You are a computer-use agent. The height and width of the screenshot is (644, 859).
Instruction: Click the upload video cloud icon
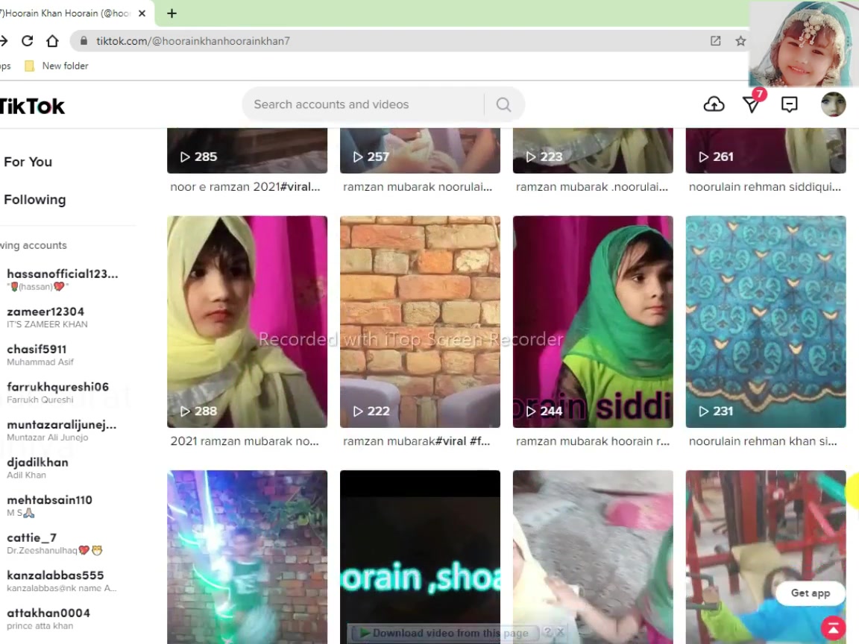714,104
